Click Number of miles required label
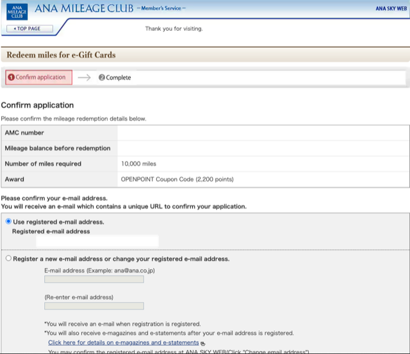The width and height of the screenshot is (410, 354). 43,164
